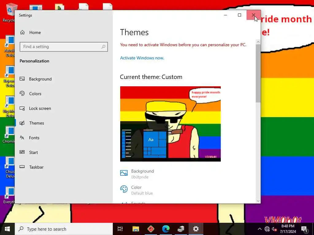The image size is (314, 235).
Task: Open network status tray icon
Action: click(x=267, y=229)
